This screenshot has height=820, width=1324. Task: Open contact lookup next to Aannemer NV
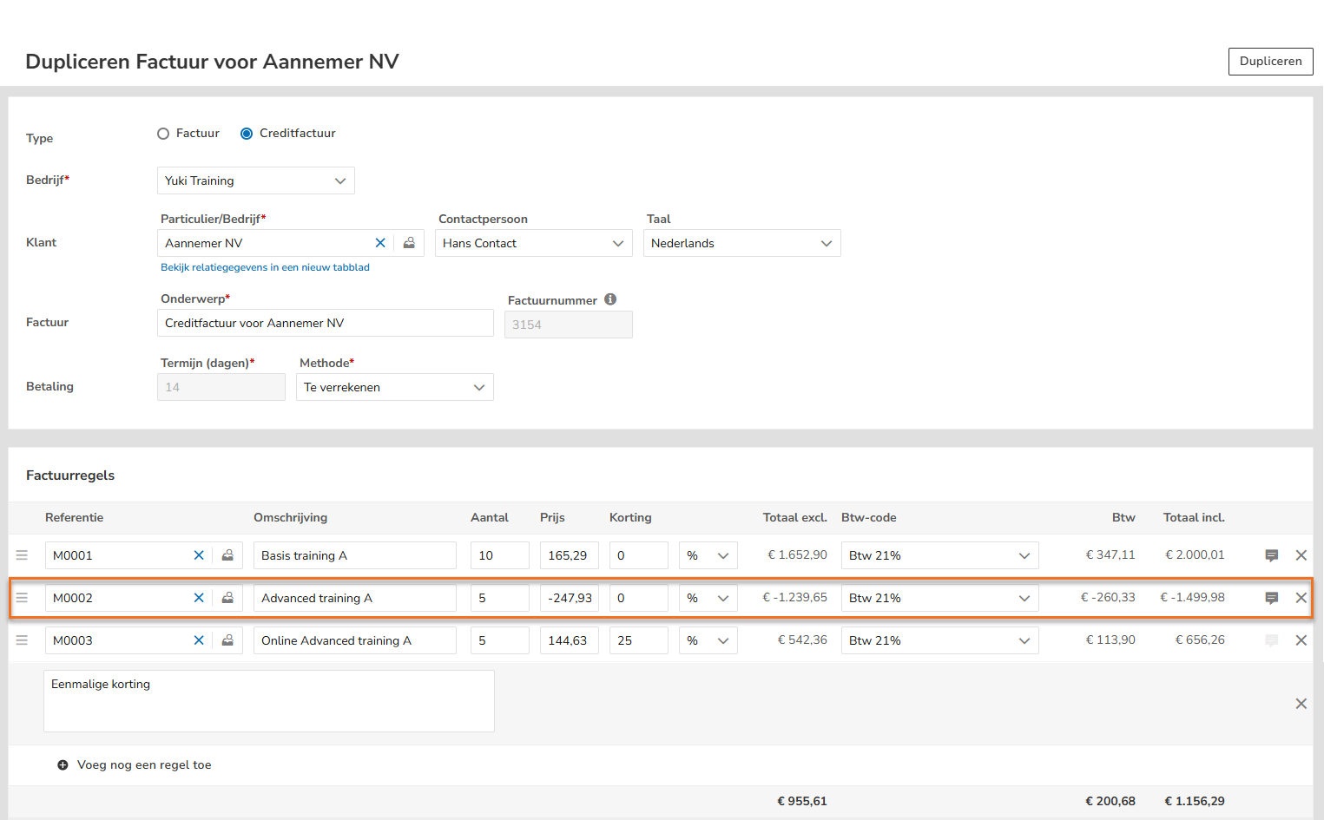point(409,243)
